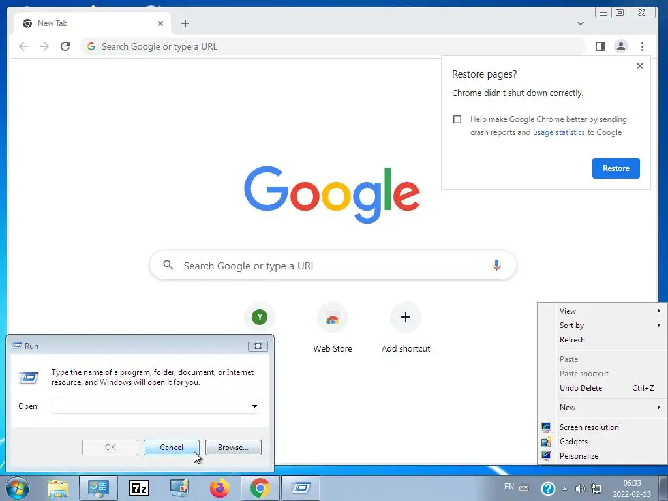Open the taskbar clock and date

point(631,489)
